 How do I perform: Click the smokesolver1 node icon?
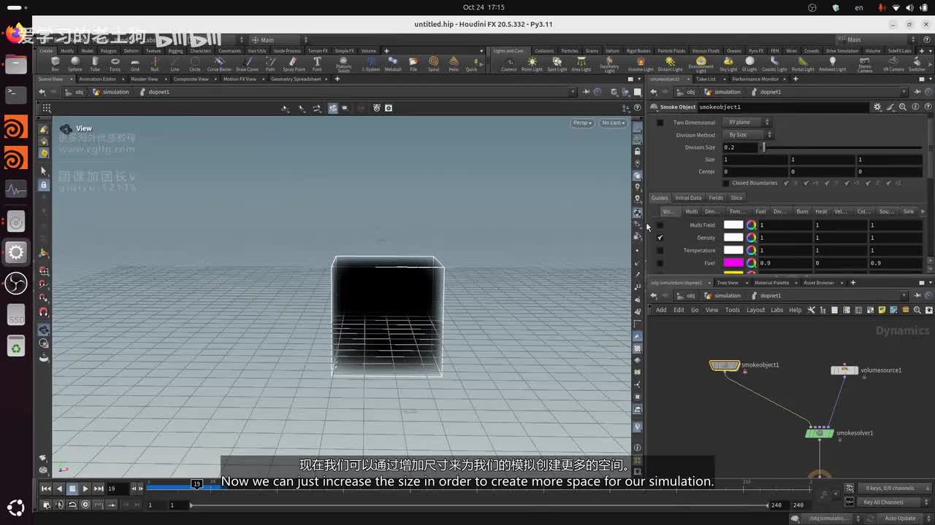pyautogui.click(x=819, y=433)
